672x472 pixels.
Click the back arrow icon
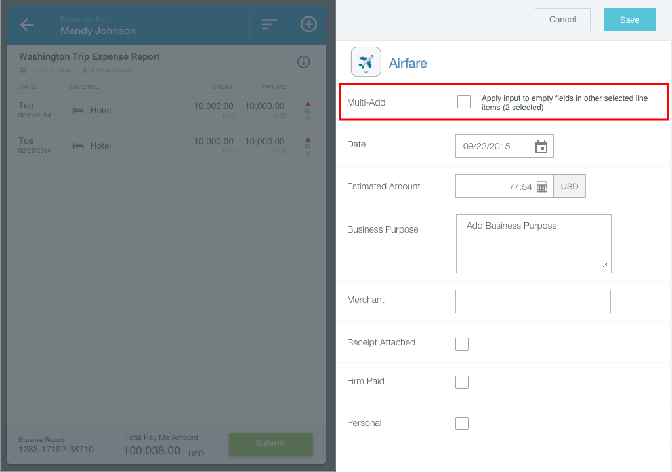point(27,25)
